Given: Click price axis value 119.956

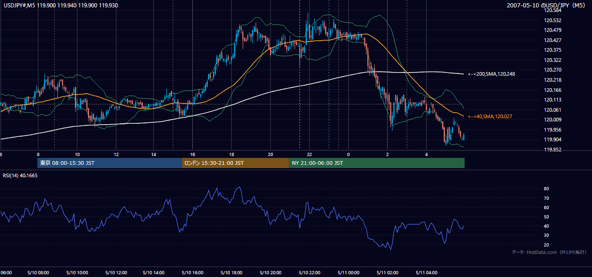Looking at the screenshot, I should point(553,130).
